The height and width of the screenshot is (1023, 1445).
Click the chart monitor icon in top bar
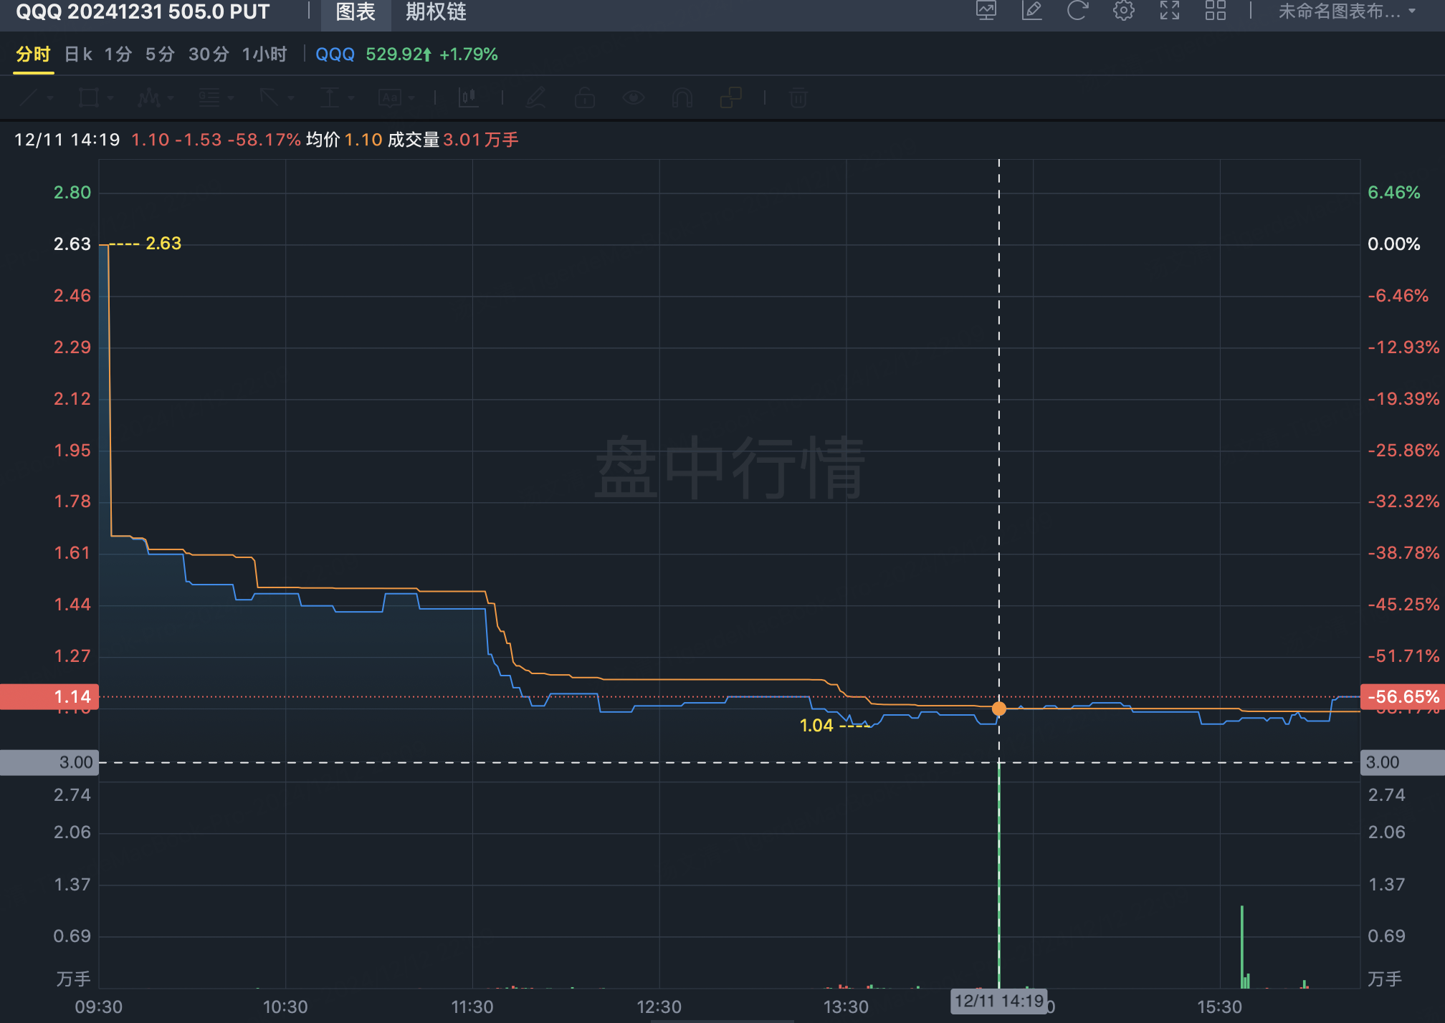coord(986,11)
